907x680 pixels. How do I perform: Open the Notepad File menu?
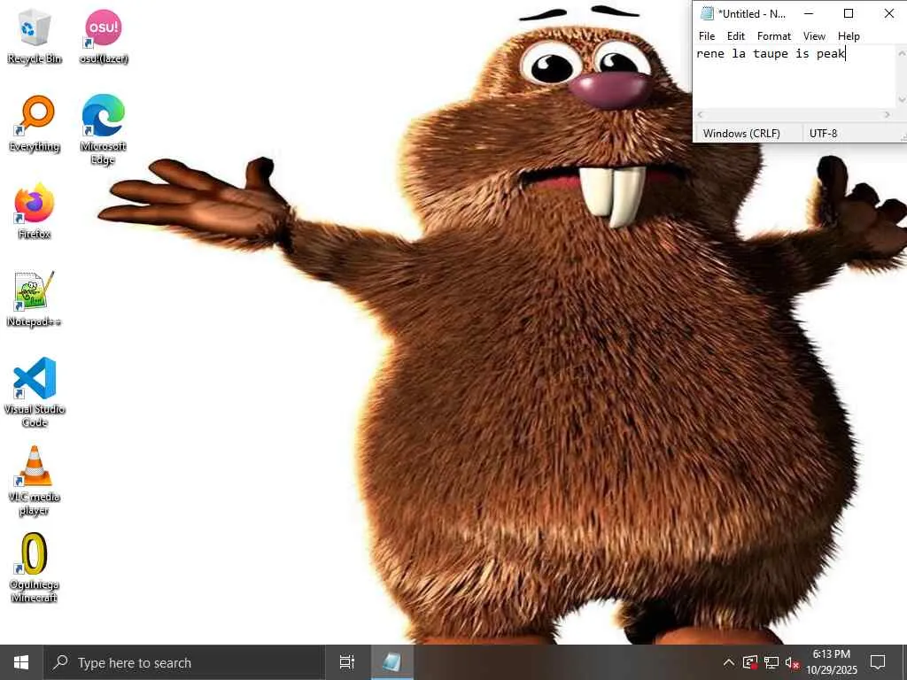pos(706,35)
